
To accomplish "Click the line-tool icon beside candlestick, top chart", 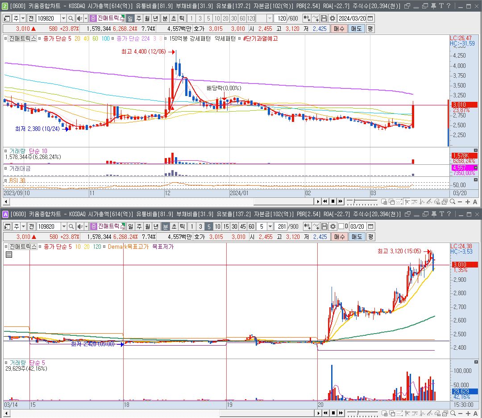I will 316,18.
